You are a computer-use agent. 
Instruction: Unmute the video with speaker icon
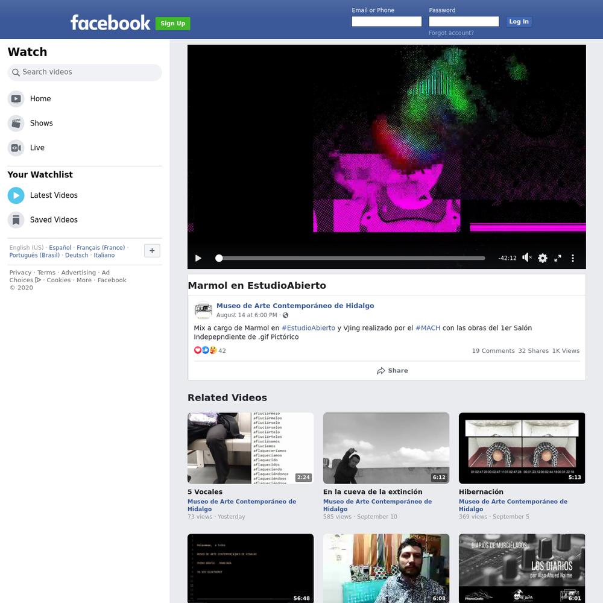coord(527,257)
